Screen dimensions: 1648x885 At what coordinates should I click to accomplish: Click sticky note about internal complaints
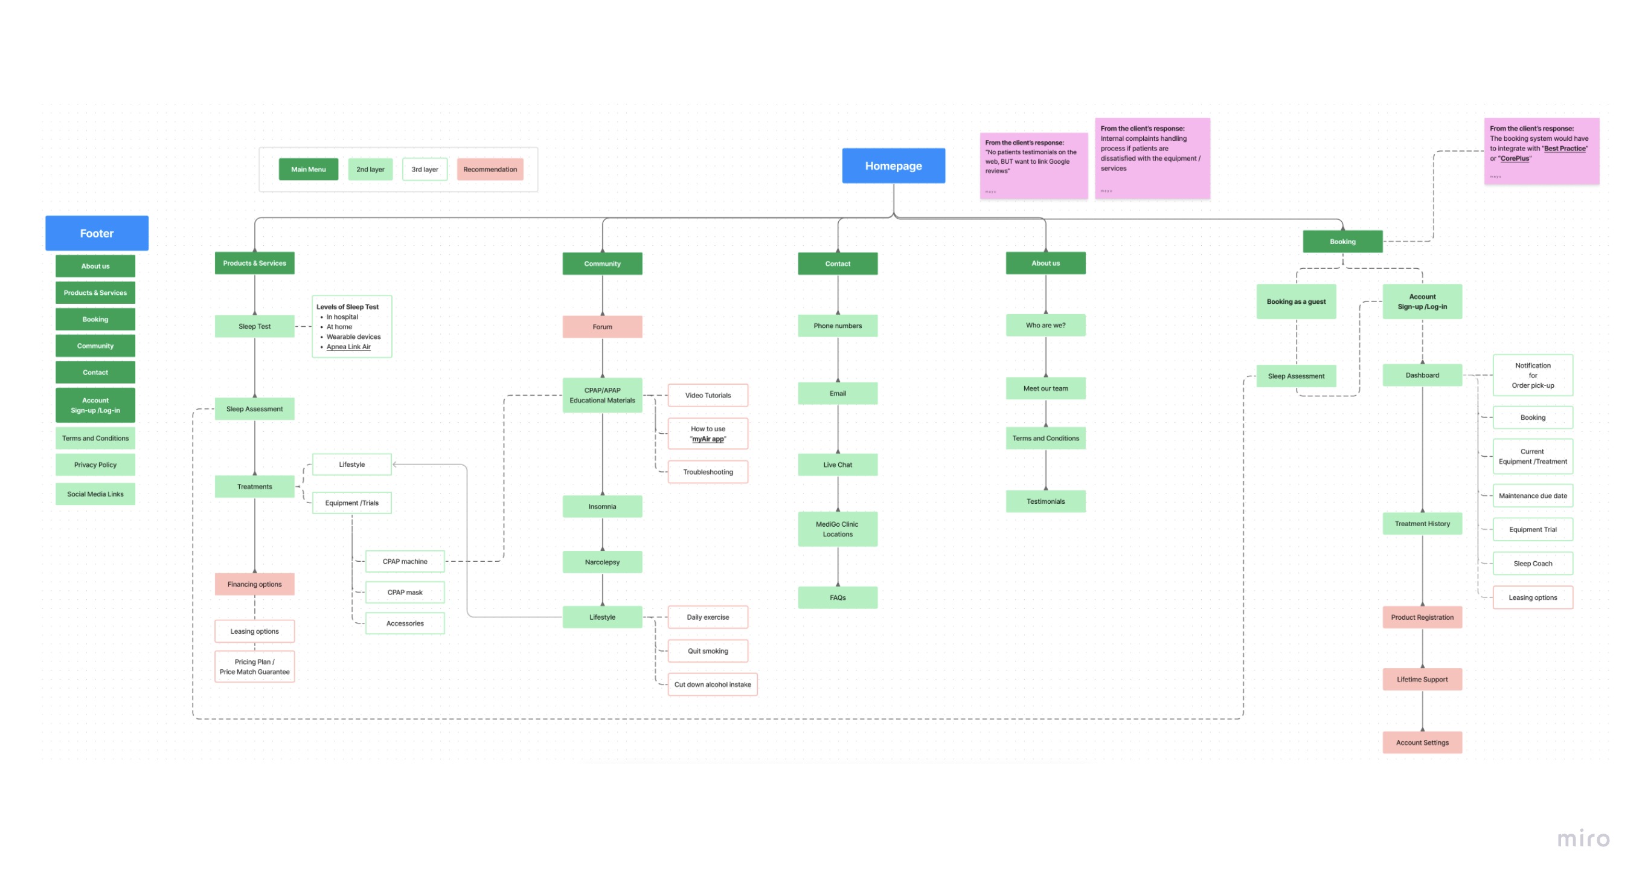[x=1152, y=158]
